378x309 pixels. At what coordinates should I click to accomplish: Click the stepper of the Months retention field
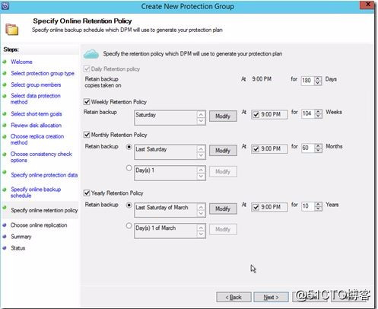(318, 148)
